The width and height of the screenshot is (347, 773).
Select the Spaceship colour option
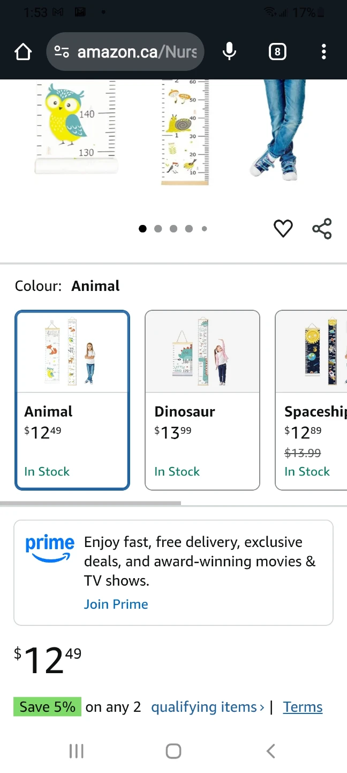pos(311,400)
